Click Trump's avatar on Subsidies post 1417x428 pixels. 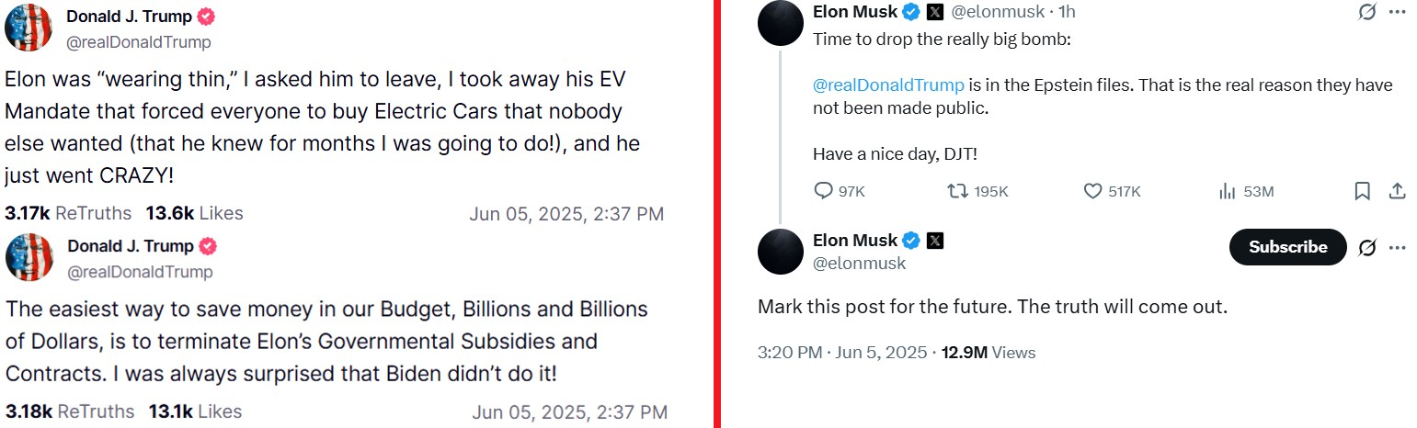[x=29, y=257]
